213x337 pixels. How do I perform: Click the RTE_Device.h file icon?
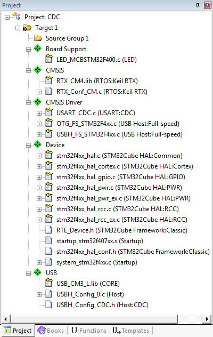[49, 230]
